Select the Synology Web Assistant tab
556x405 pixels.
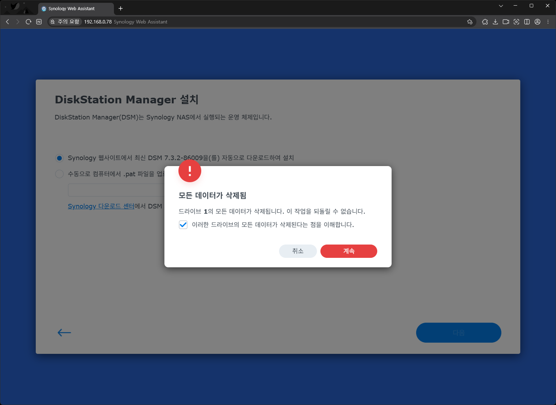tap(76, 8)
